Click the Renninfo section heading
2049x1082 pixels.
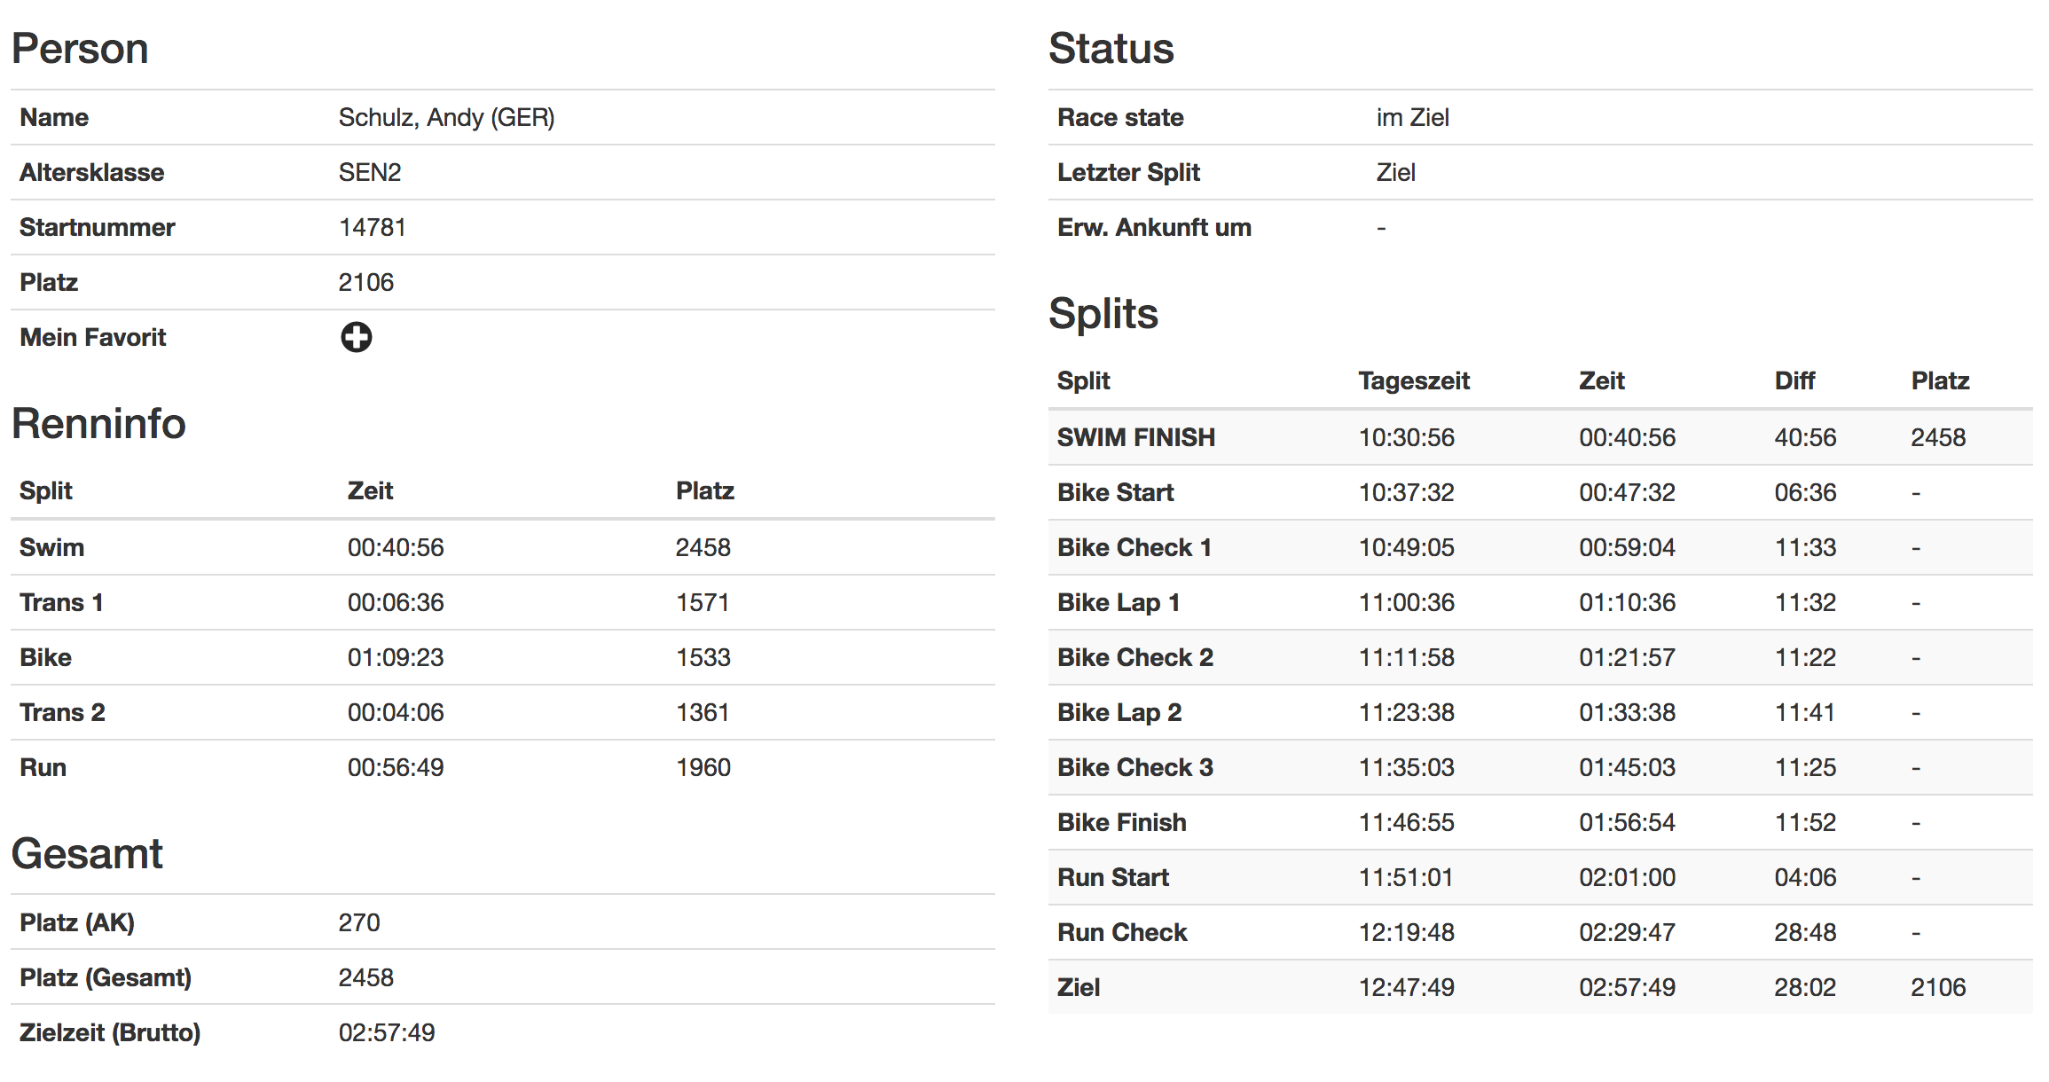click(x=98, y=423)
